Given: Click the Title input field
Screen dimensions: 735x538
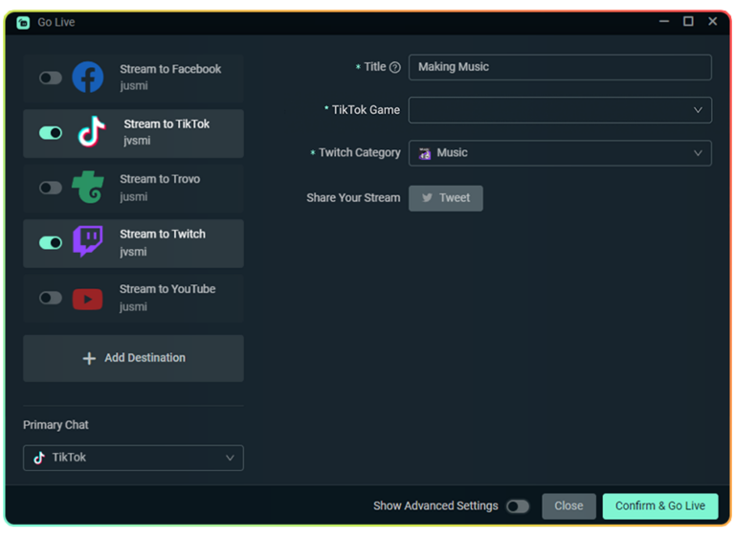Looking at the screenshot, I should click(560, 67).
